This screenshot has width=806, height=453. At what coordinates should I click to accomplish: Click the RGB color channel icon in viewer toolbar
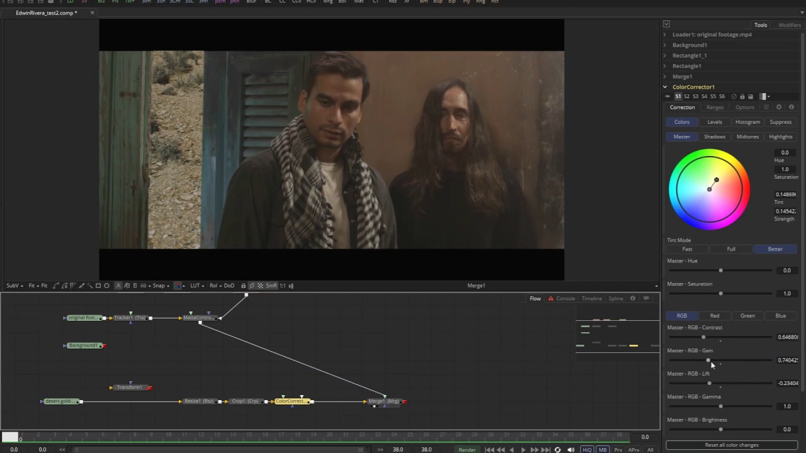pyautogui.click(x=177, y=286)
